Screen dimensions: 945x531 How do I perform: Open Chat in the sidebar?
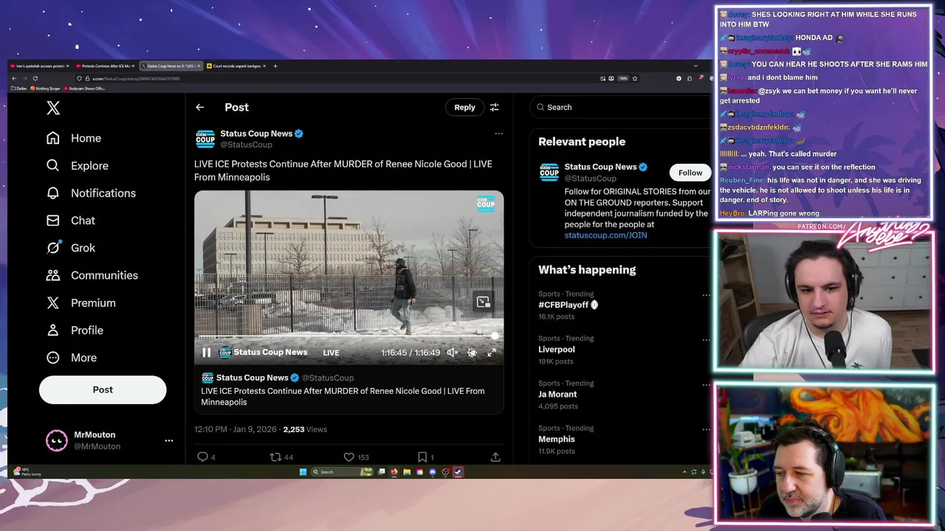[x=70, y=221]
